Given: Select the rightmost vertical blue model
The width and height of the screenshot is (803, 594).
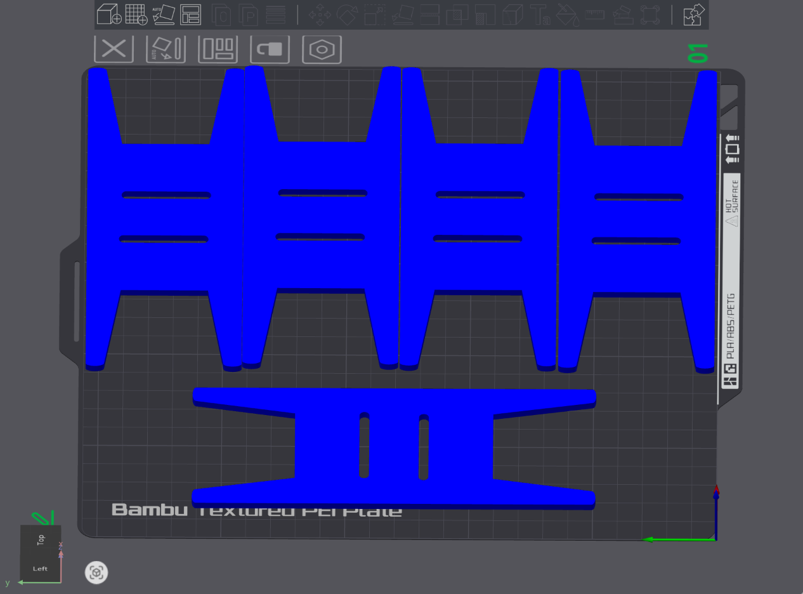Looking at the screenshot, I should click(x=637, y=221).
